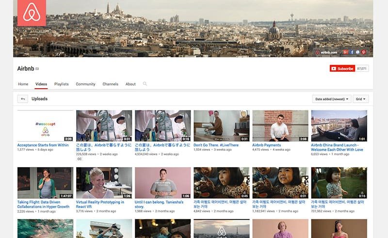Viewport: 388px width, 238px height.
Task: Open the About tab
Action: pos(130,84)
